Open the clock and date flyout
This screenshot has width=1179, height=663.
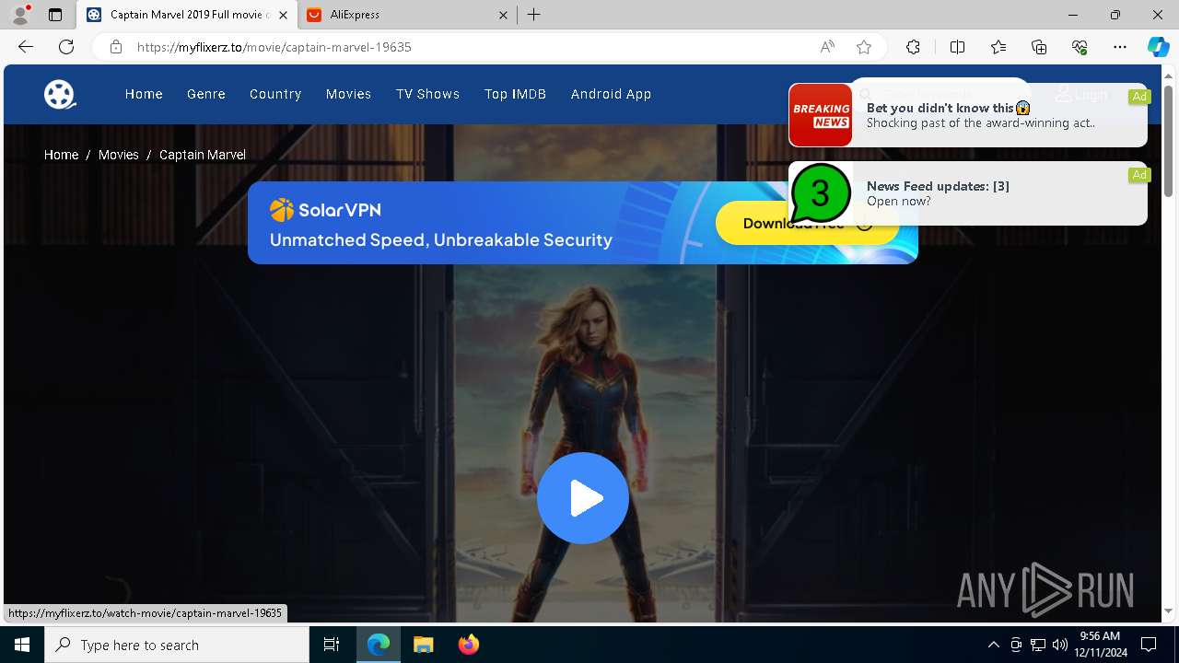coord(1100,645)
